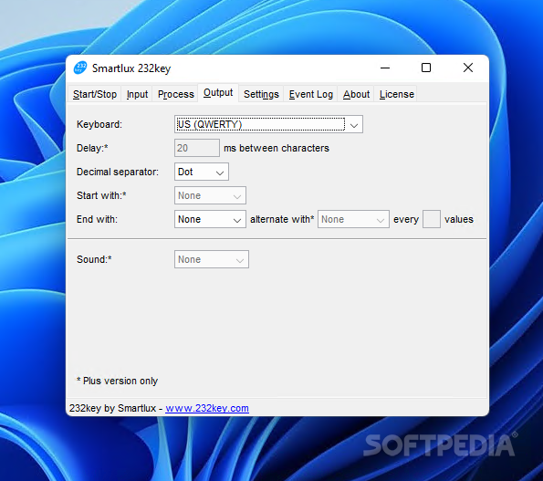Switch to the Start/Stop tab

[95, 94]
